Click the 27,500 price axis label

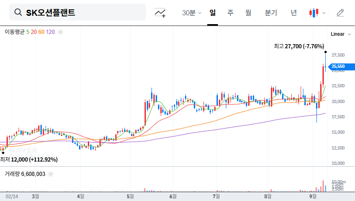338,55
